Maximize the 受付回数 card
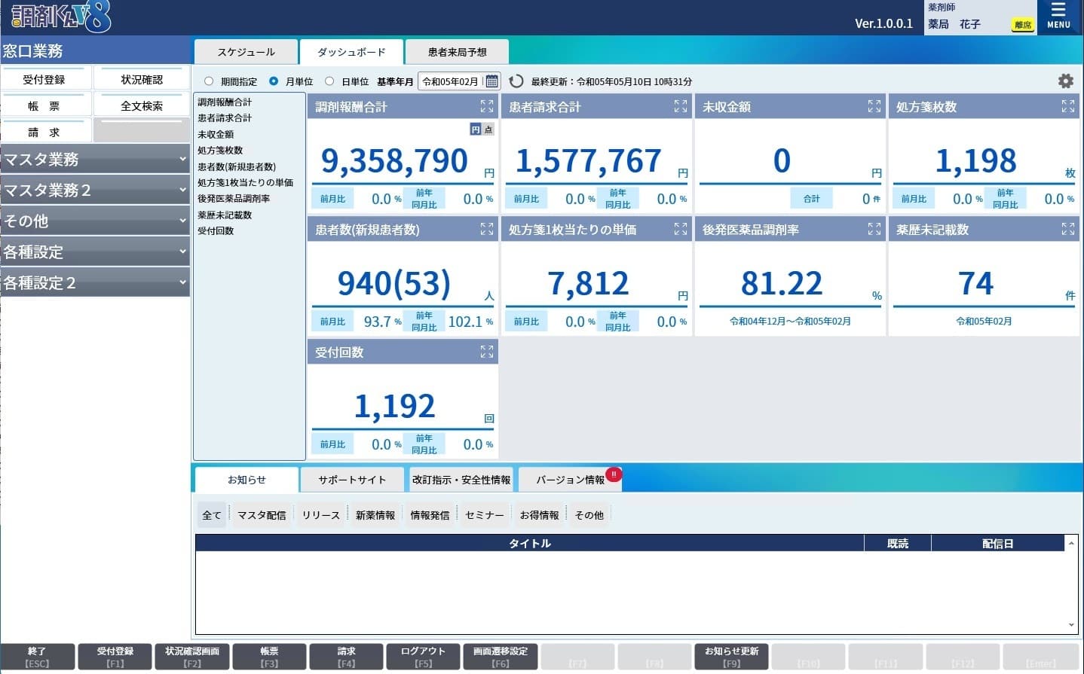Viewport: 1084px width, 674px height. click(487, 352)
